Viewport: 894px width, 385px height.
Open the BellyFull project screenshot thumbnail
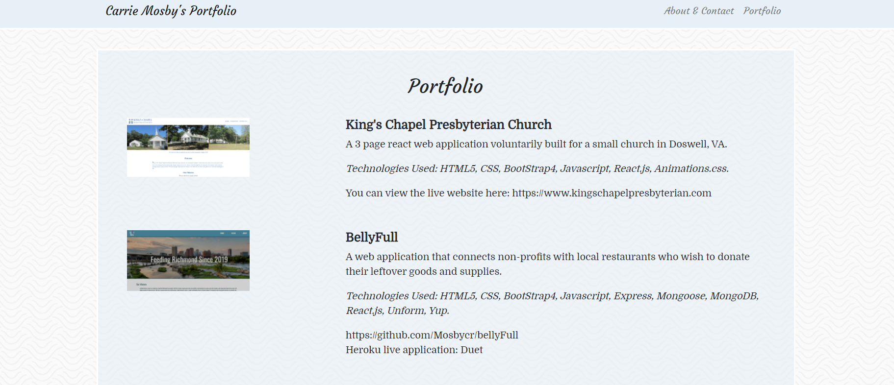click(188, 260)
